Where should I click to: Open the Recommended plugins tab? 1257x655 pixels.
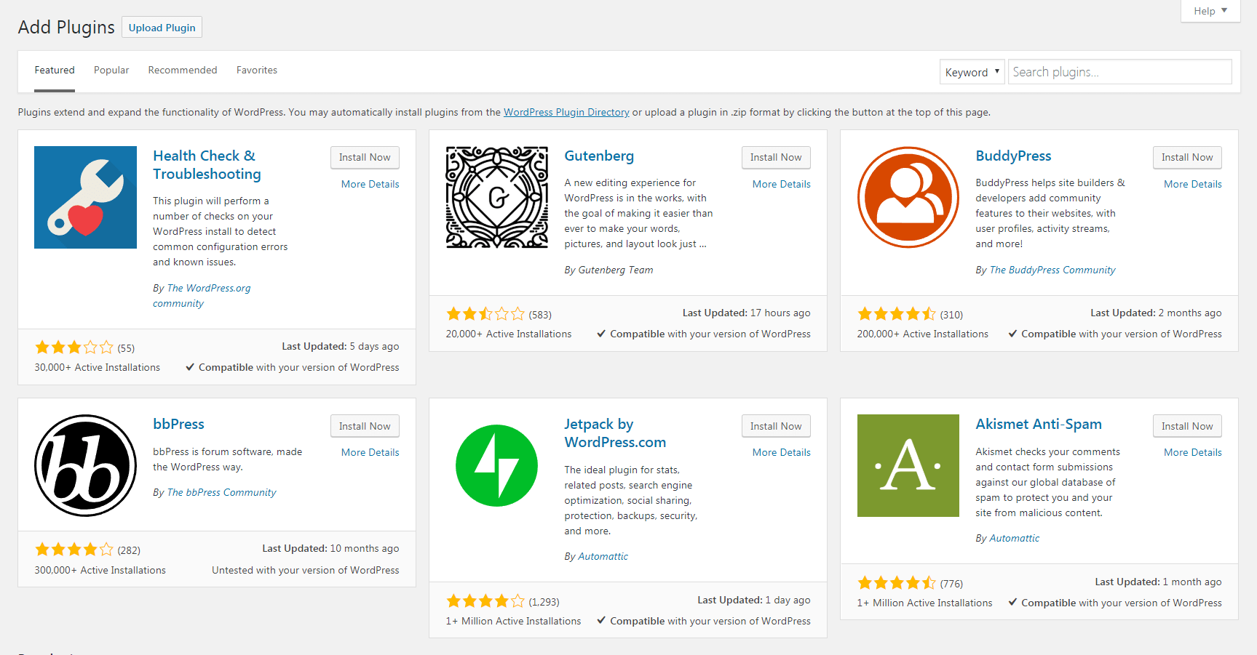tap(182, 70)
